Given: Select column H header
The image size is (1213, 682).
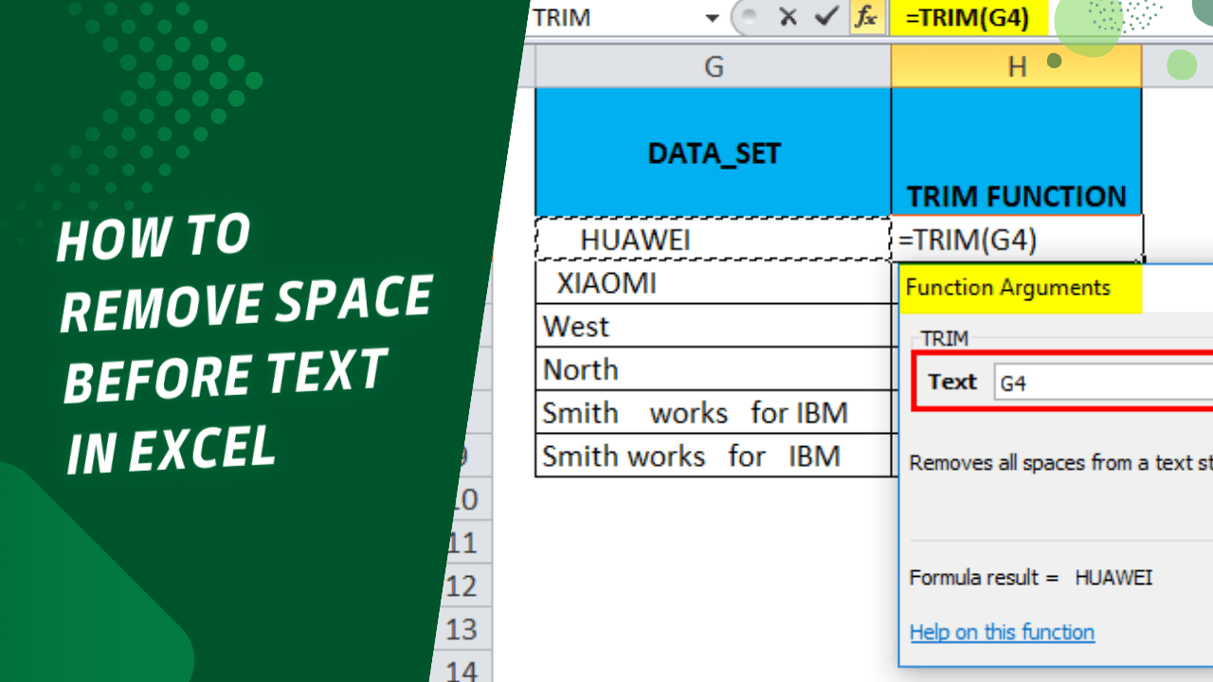Looking at the screenshot, I should [1016, 66].
